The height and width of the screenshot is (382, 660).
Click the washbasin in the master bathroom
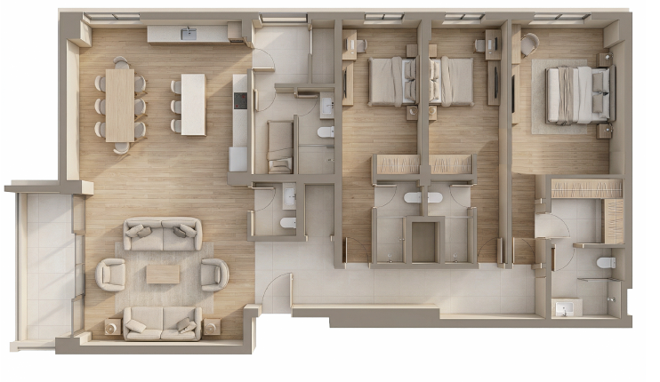(564, 307)
